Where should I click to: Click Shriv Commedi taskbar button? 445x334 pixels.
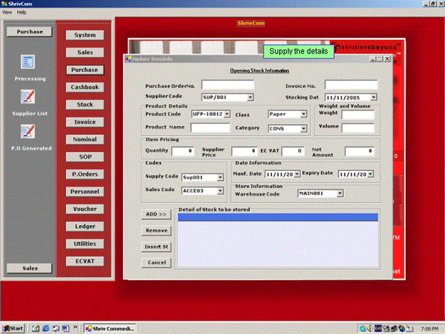click(x=110, y=328)
